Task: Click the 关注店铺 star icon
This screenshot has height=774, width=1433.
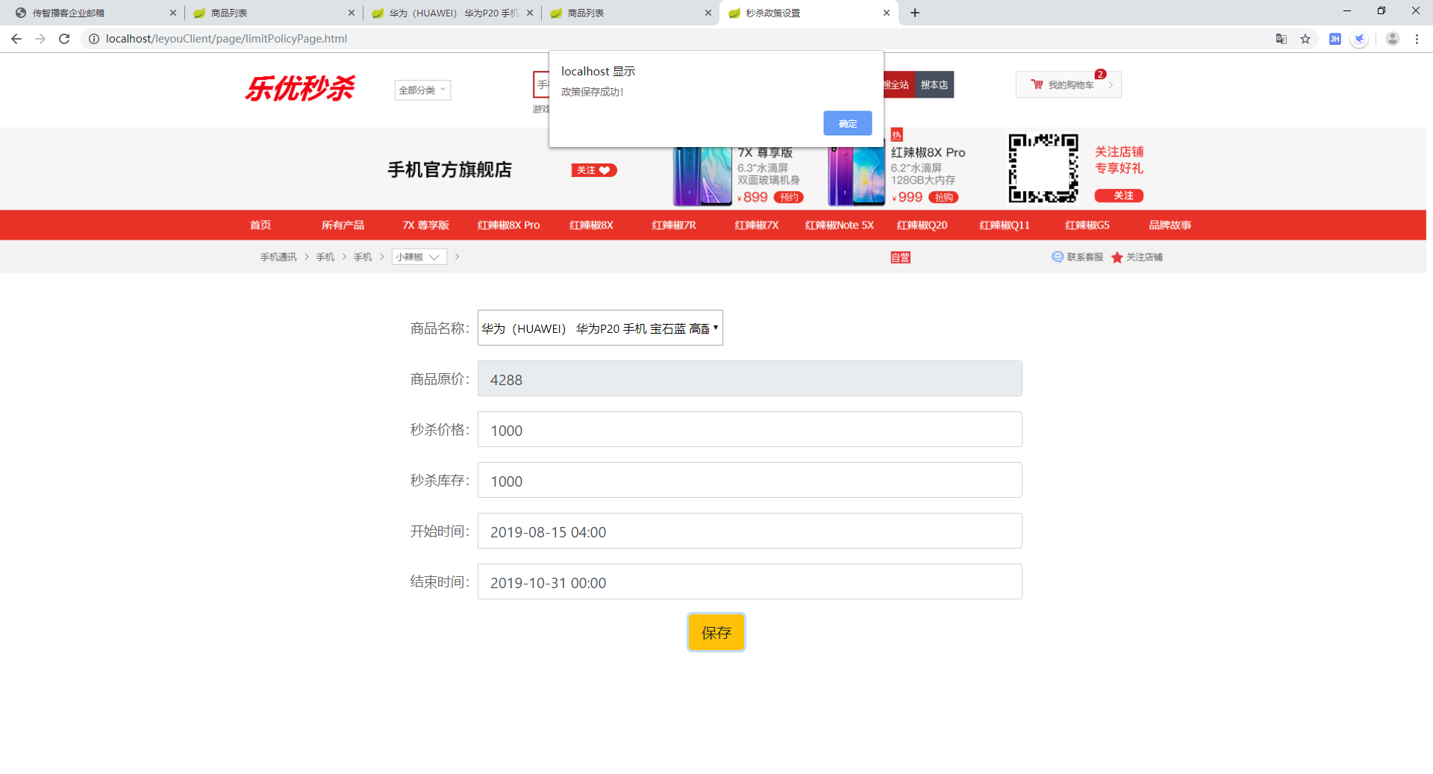Action: pos(1117,258)
